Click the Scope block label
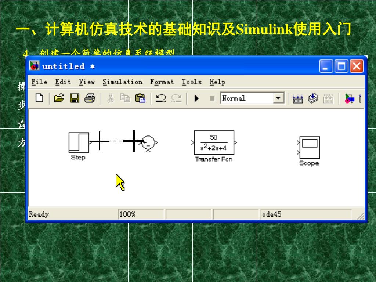 [x=309, y=163]
